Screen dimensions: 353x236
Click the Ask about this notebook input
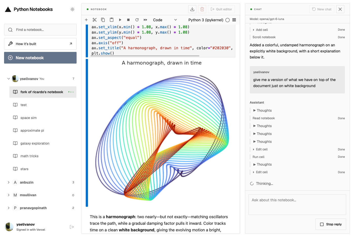coord(297,205)
